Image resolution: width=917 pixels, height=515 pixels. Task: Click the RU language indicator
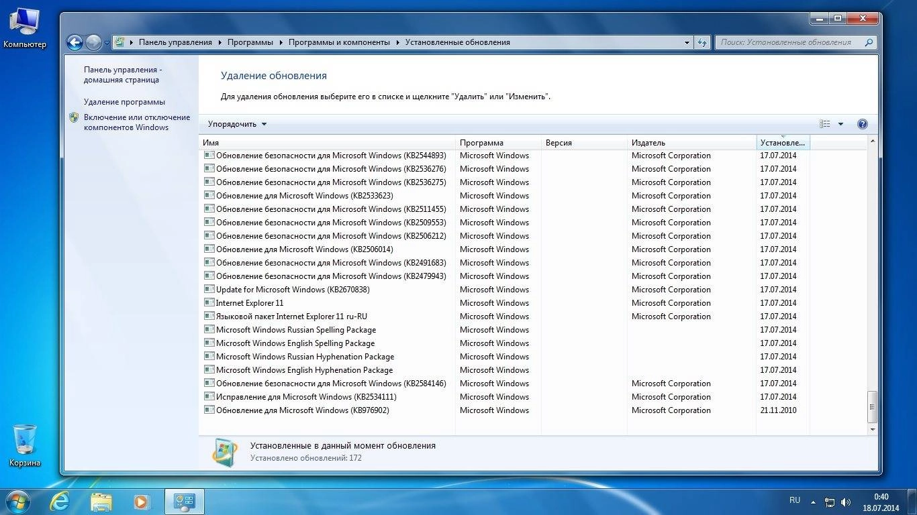click(x=795, y=500)
